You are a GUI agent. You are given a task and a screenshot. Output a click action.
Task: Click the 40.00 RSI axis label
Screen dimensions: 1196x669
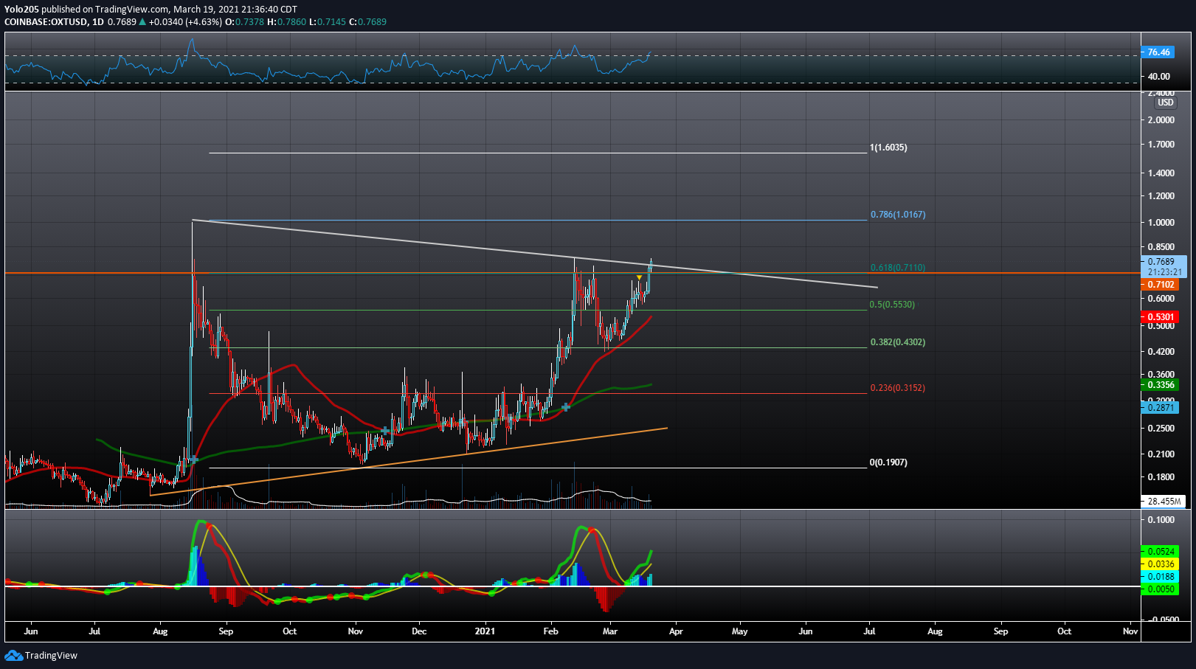point(1159,76)
